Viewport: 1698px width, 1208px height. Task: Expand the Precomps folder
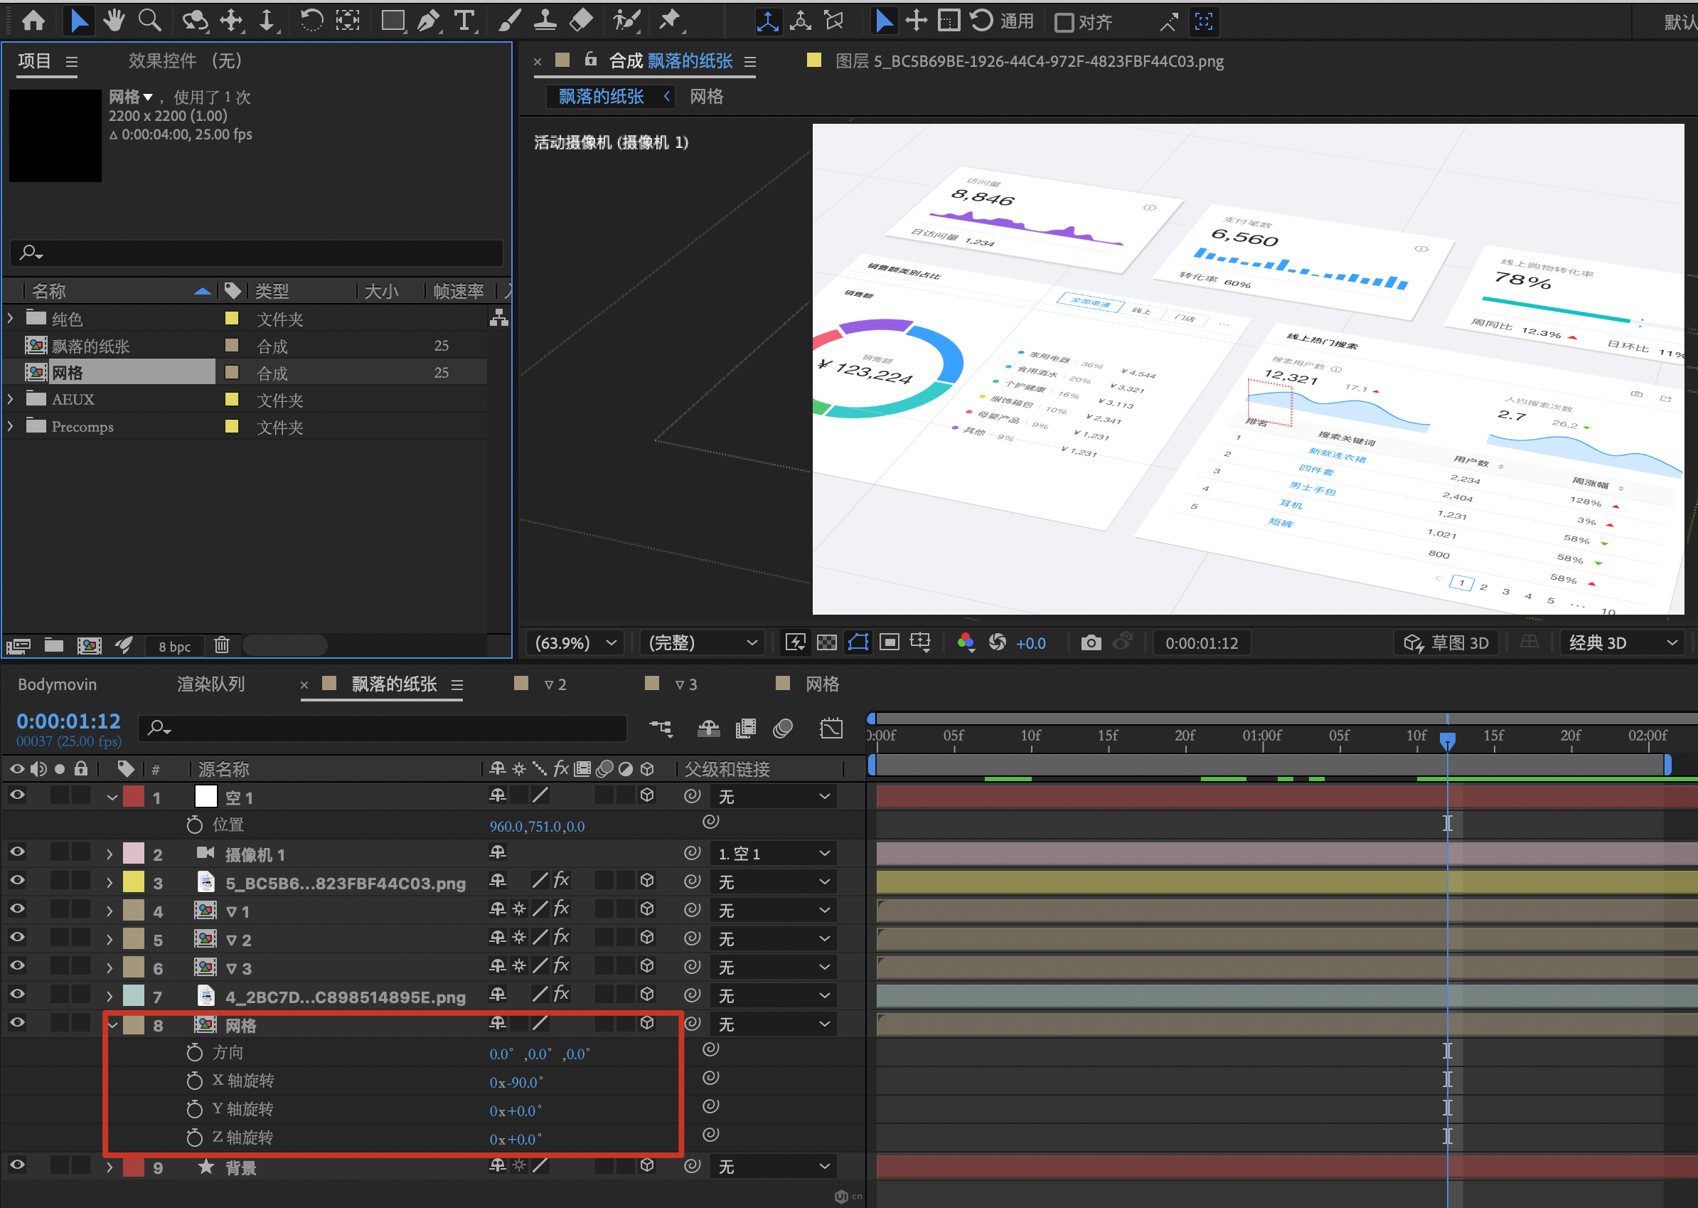(11, 426)
